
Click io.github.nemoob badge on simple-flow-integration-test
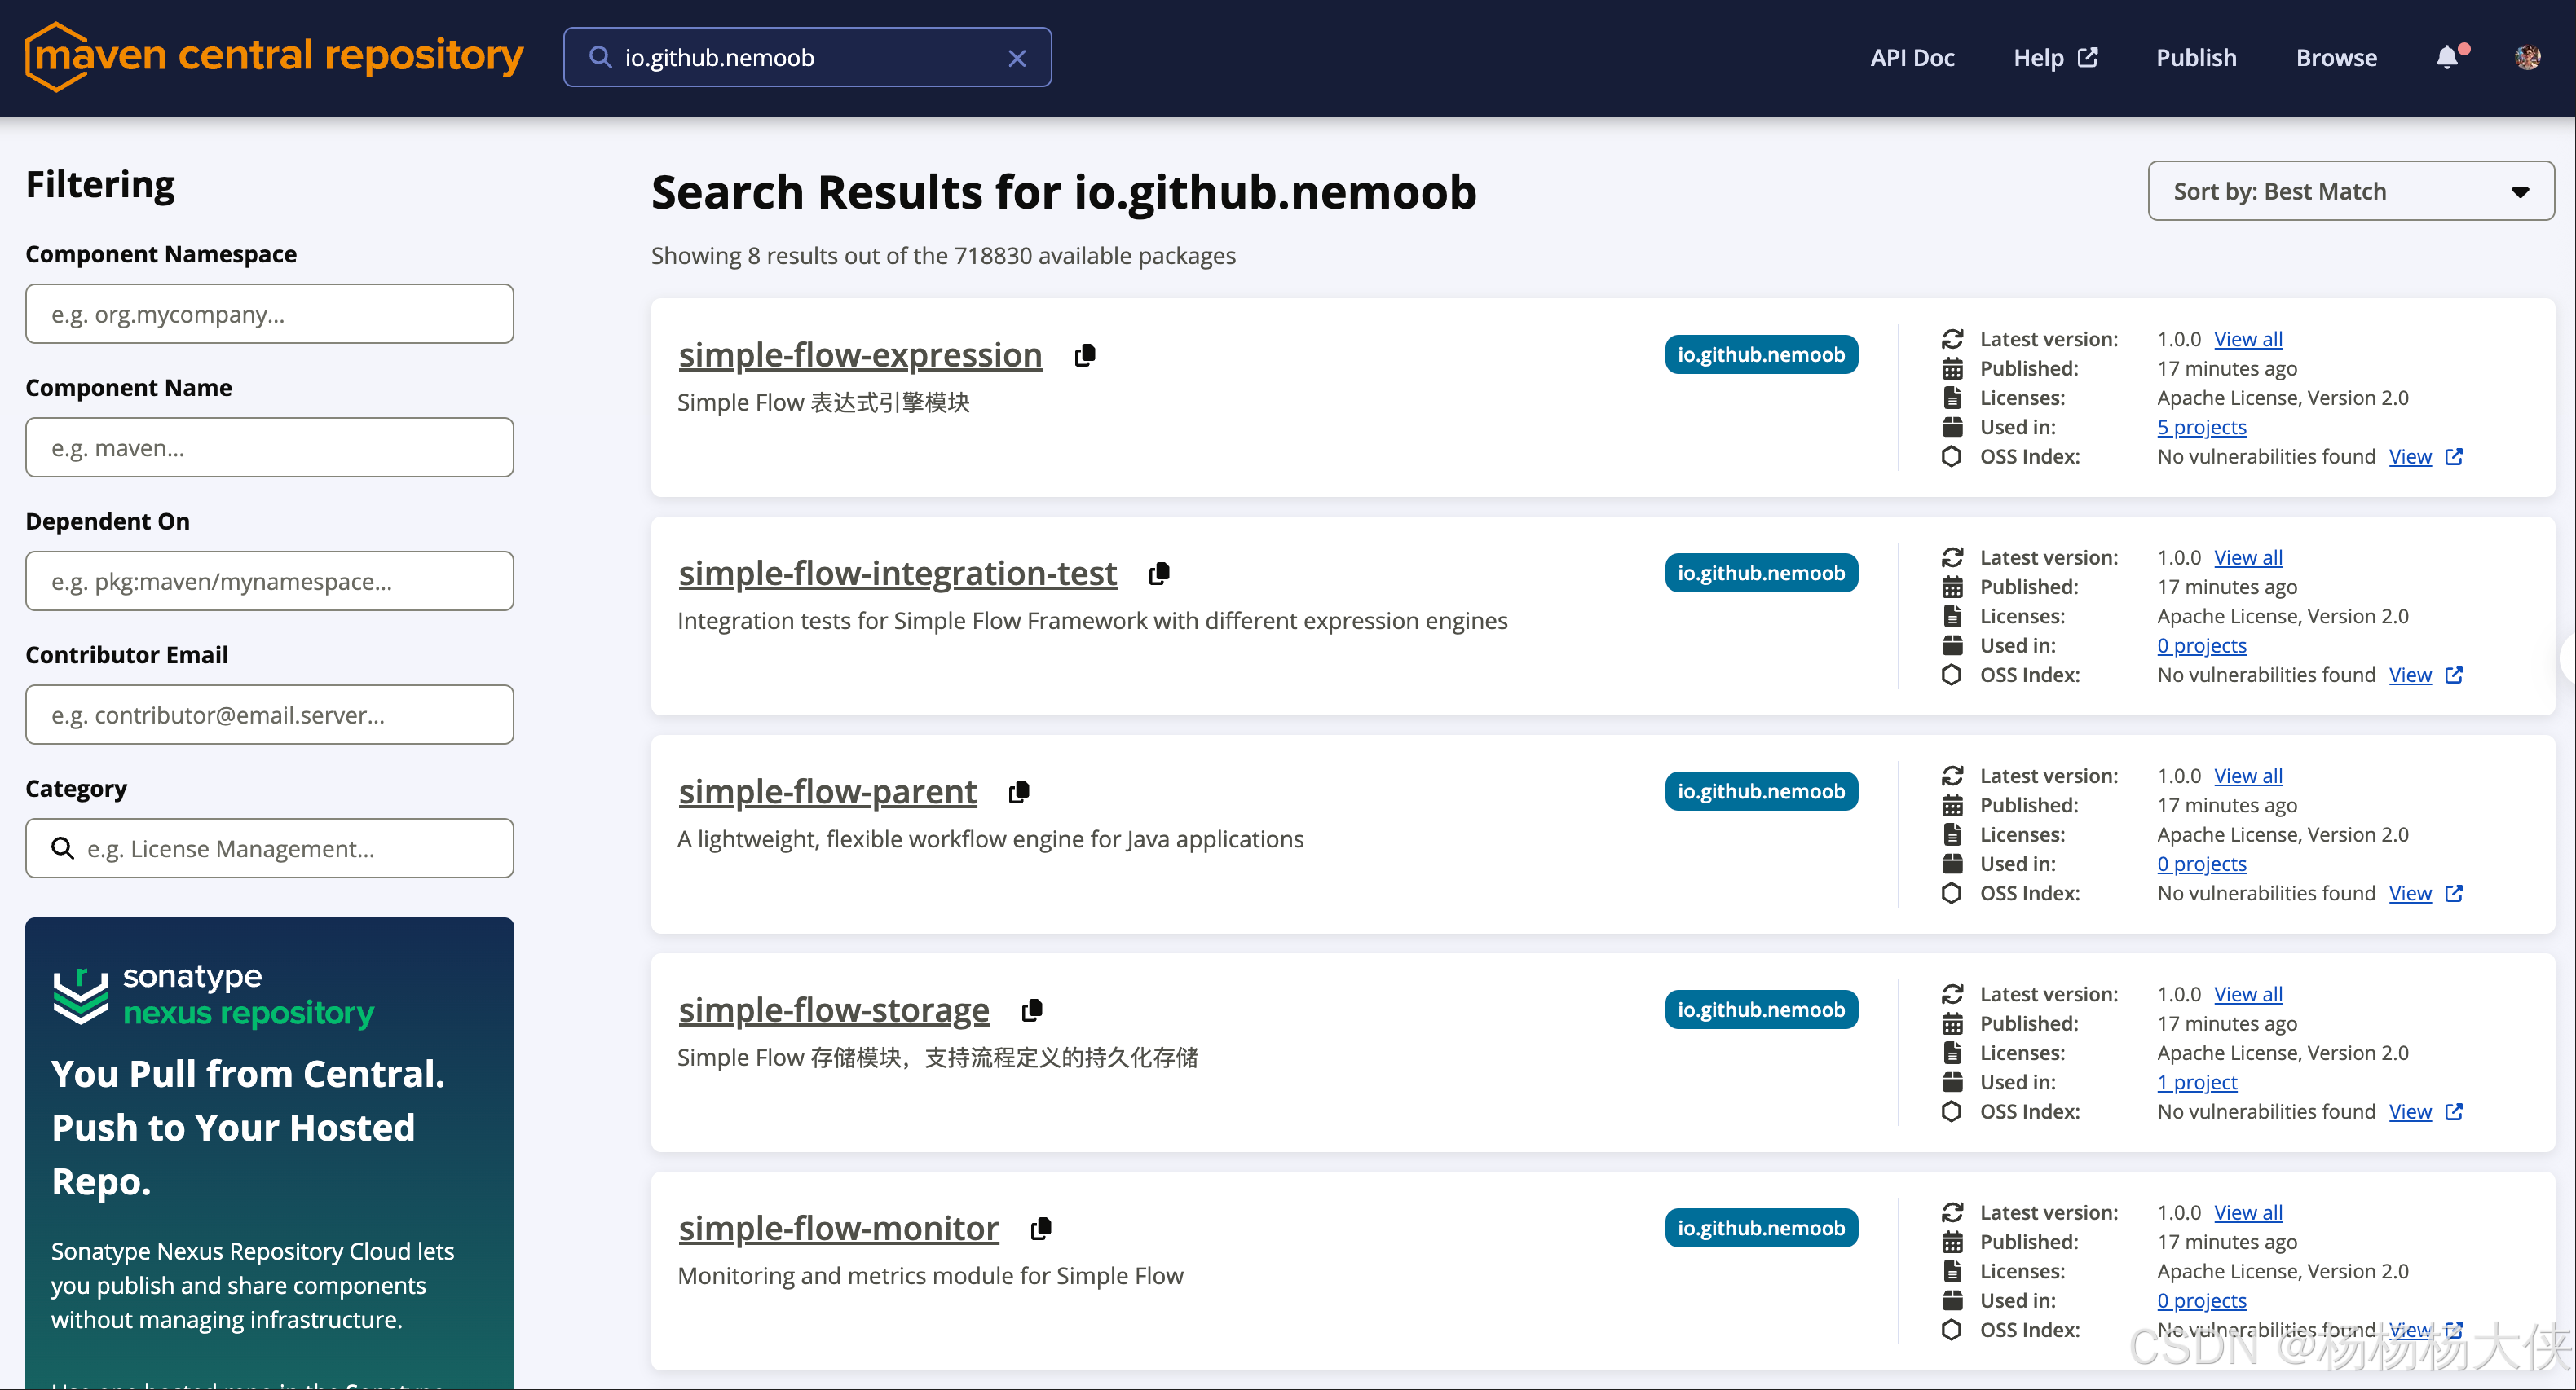(x=1761, y=573)
